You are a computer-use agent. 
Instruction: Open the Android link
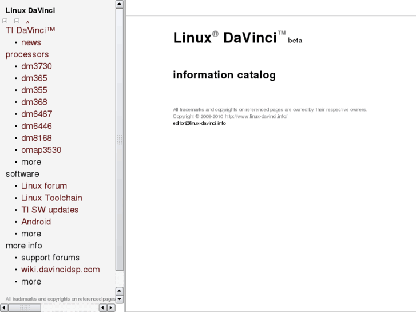[x=36, y=222]
